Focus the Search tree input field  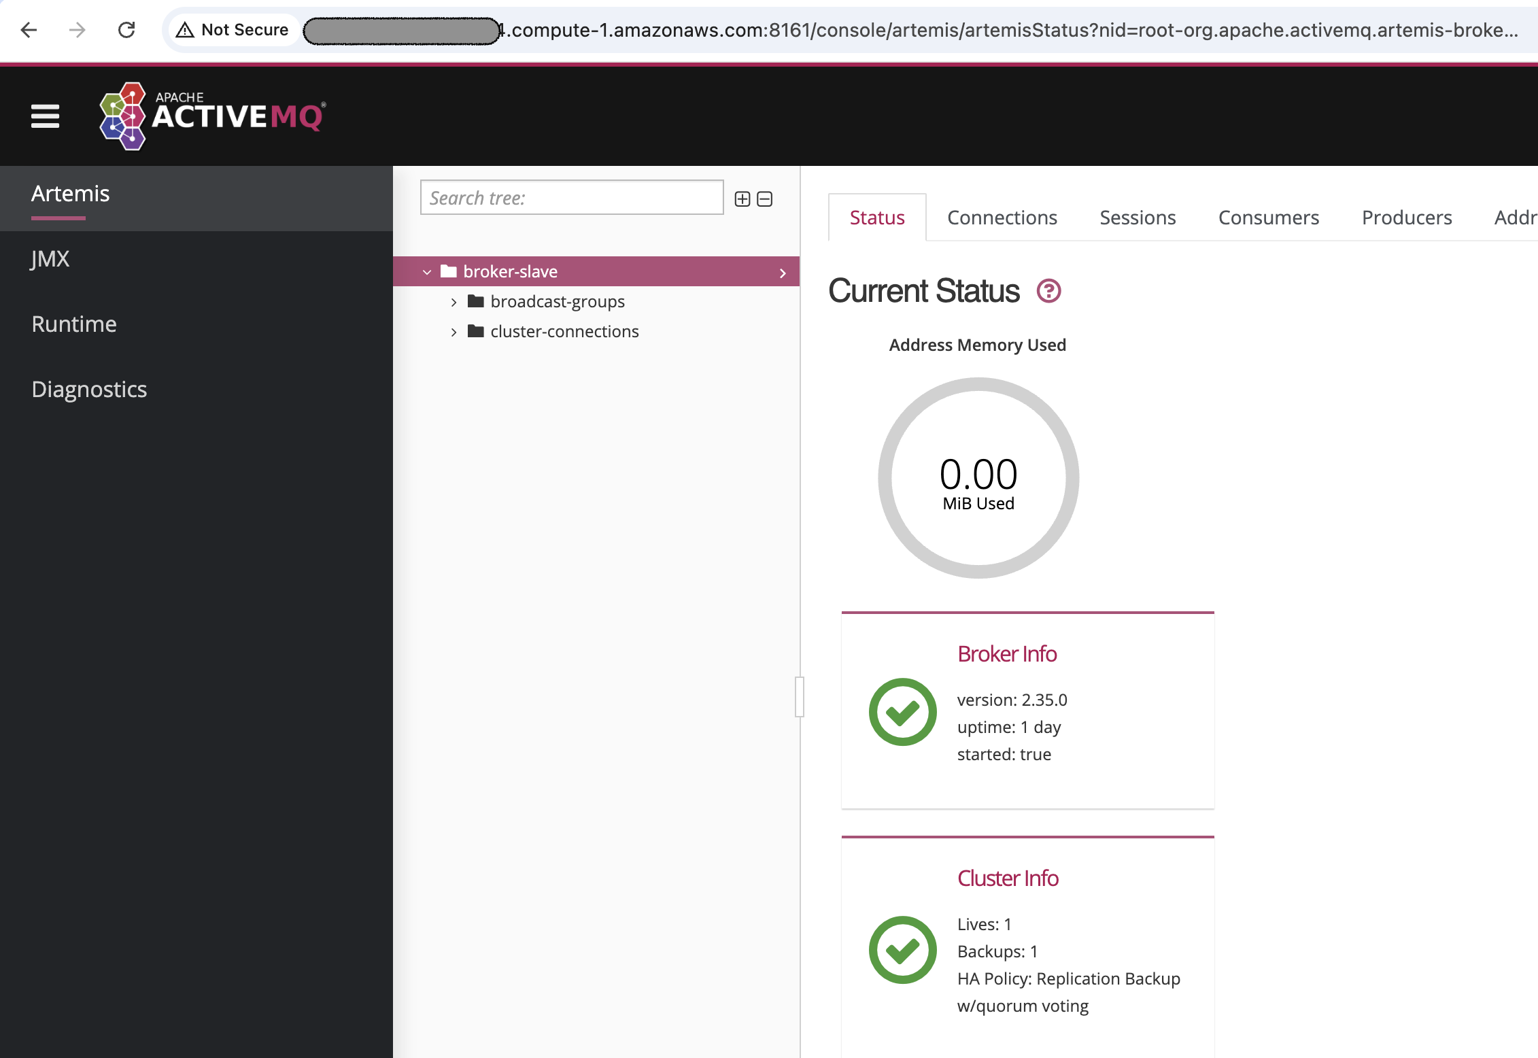pyautogui.click(x=571, y=198)
